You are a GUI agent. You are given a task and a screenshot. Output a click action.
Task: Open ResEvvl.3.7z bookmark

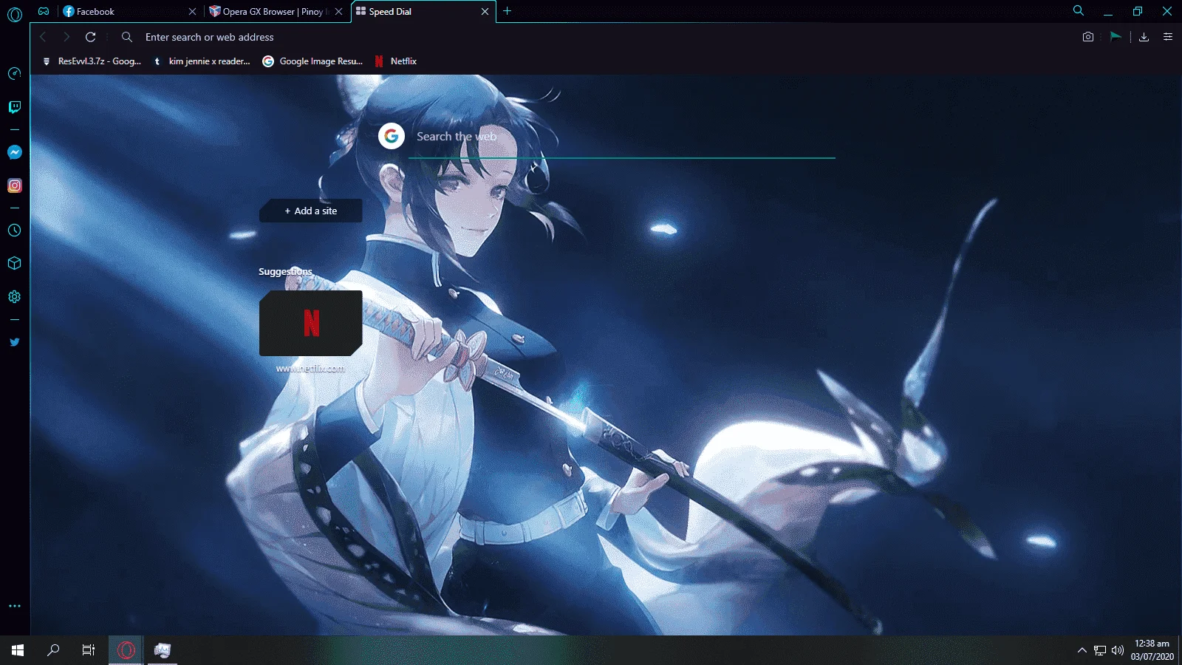(92, 61)
